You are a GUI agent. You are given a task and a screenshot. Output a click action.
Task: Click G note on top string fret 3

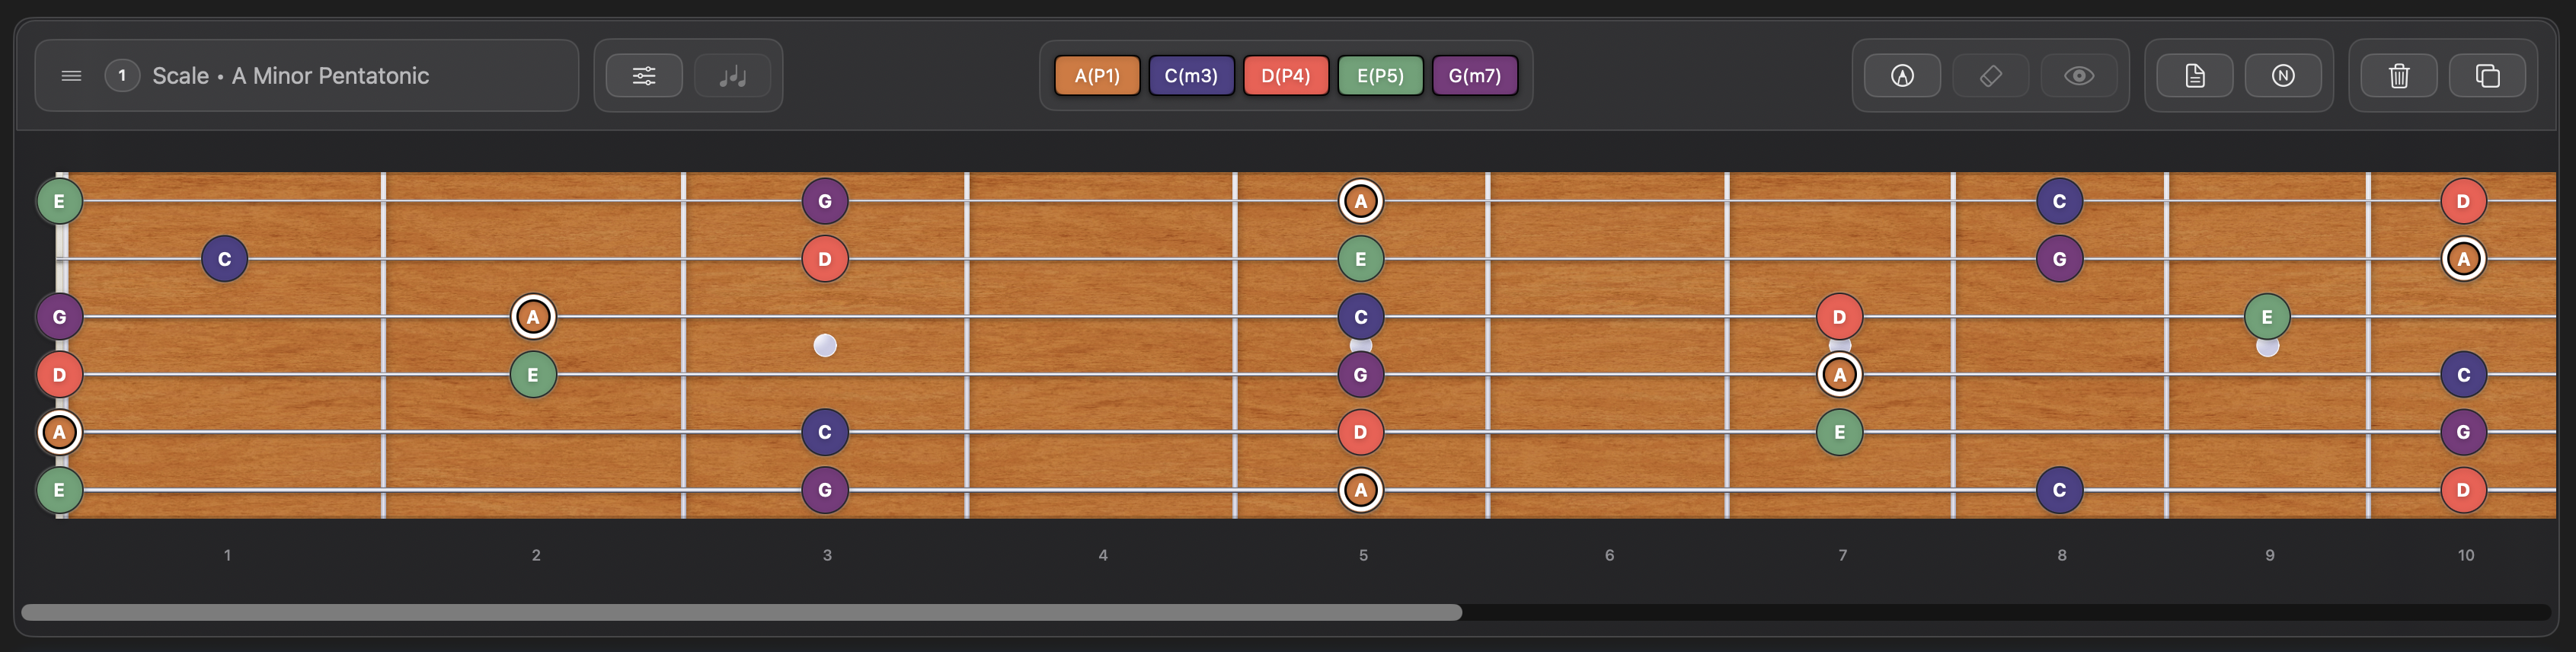pyautogui.click(x=825, y=201)
